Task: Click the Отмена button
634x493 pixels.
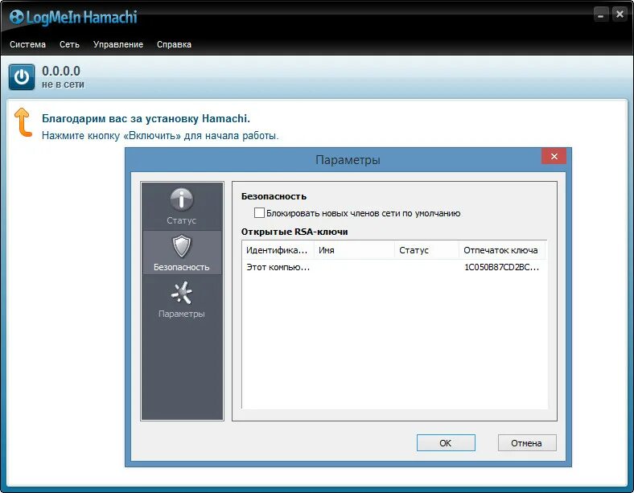Action: (527, 443)
